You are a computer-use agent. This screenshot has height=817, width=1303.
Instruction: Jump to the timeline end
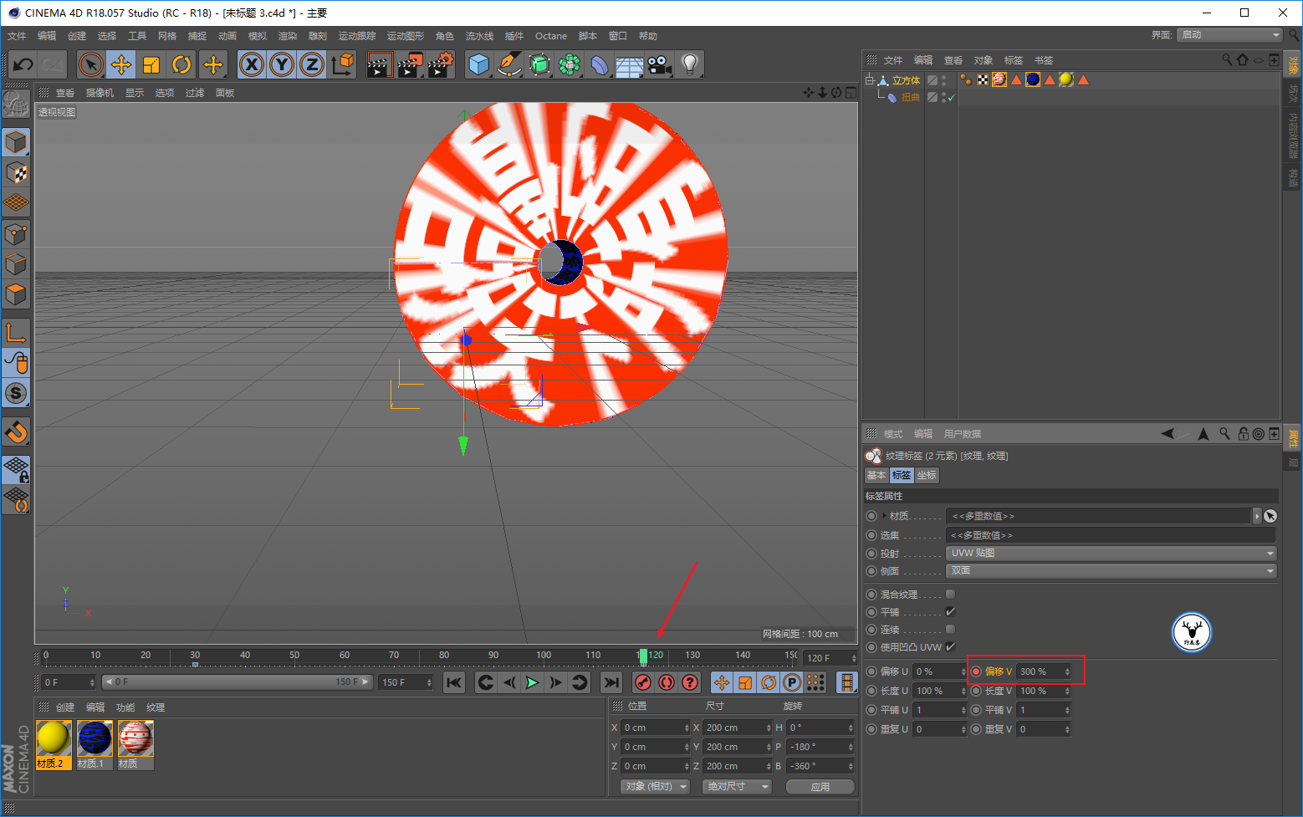click(x=612, y=682)
